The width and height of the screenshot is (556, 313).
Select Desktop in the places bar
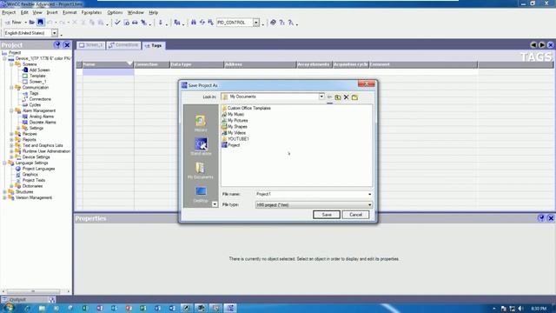tap(201, 195)
